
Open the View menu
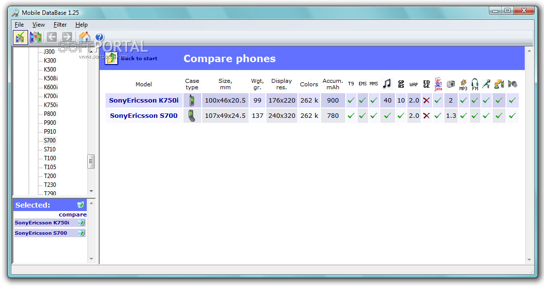point(38,25)
